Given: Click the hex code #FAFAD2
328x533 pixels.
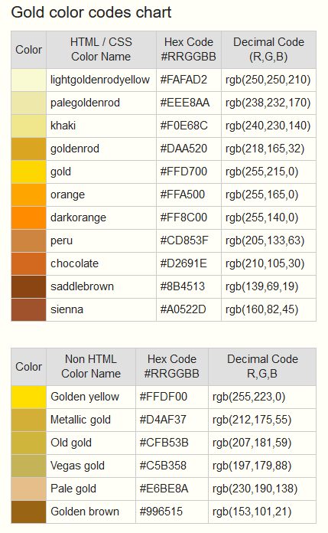Looking at the screenshot, I should pyautogui.click(x=183, y=80).
